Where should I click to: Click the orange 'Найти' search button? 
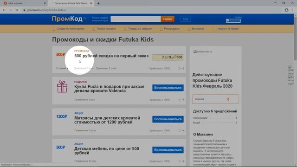[168, 19]
